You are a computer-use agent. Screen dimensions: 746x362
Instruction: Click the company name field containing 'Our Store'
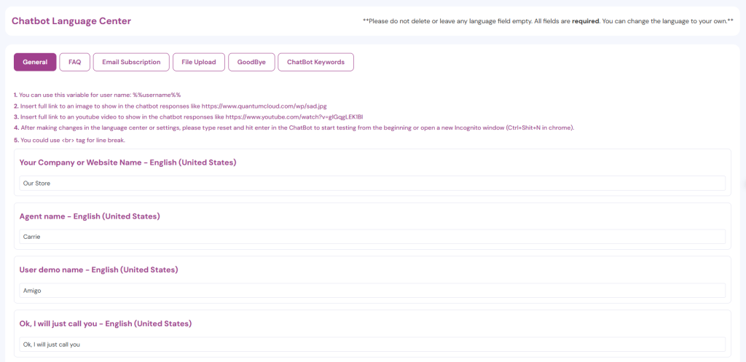click(372, 183)
